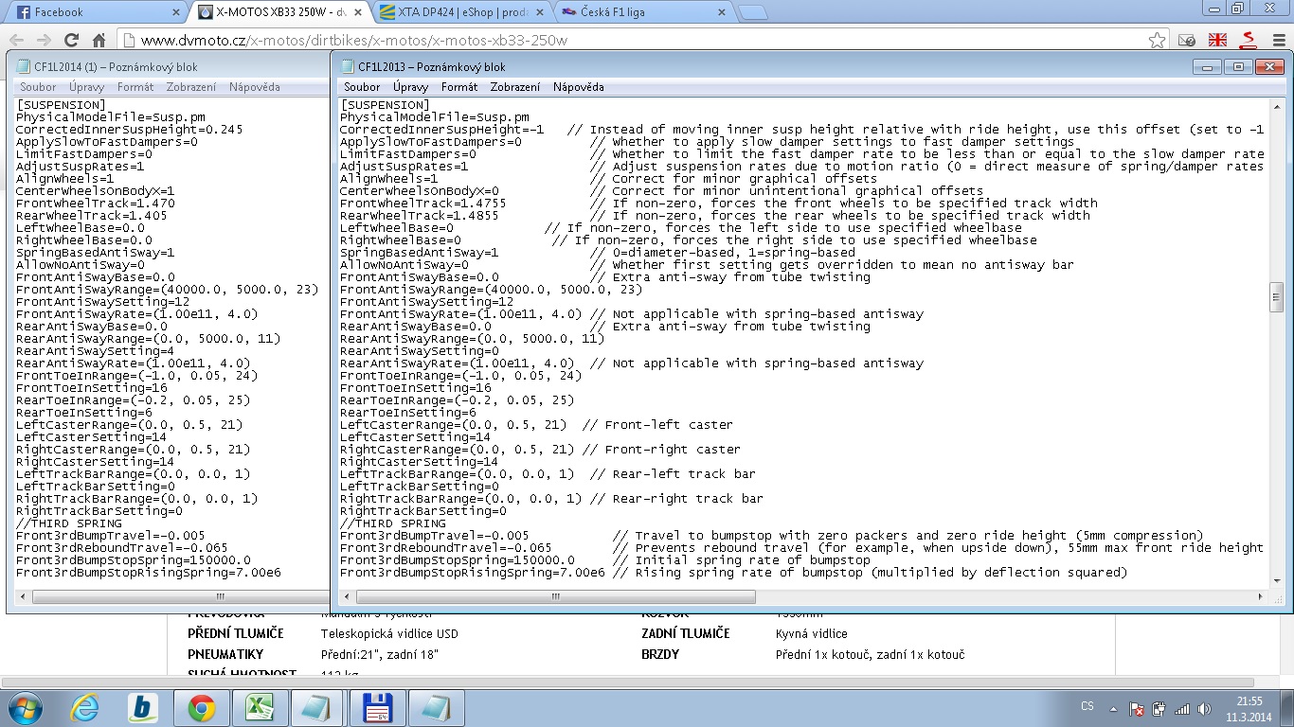This screenshot has height=727, width=1294.
Task: Open volume control in system tray
Action: click(x=1204, y=708)
